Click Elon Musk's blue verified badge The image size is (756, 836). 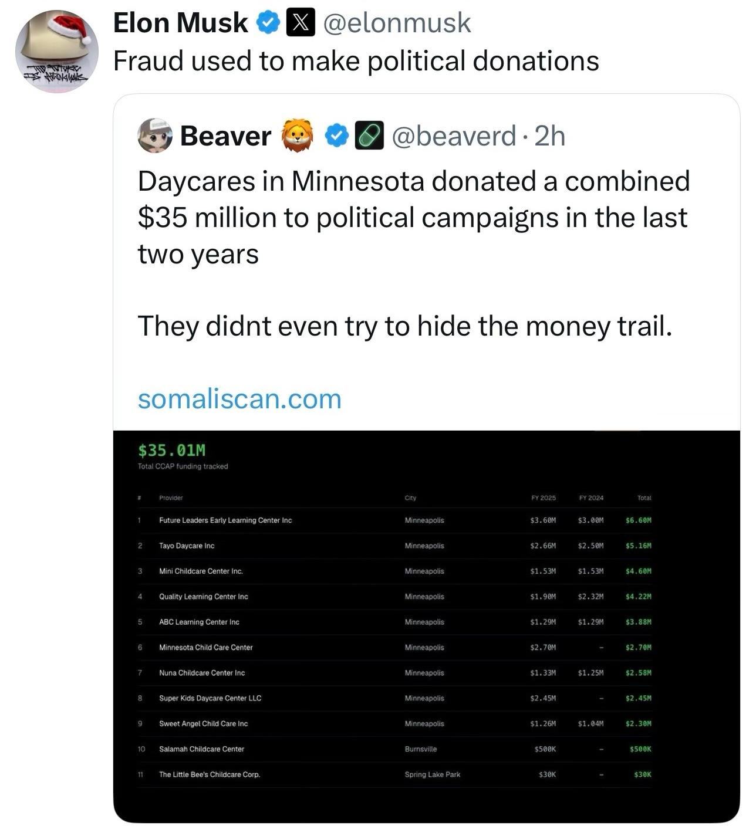point(269,23)
